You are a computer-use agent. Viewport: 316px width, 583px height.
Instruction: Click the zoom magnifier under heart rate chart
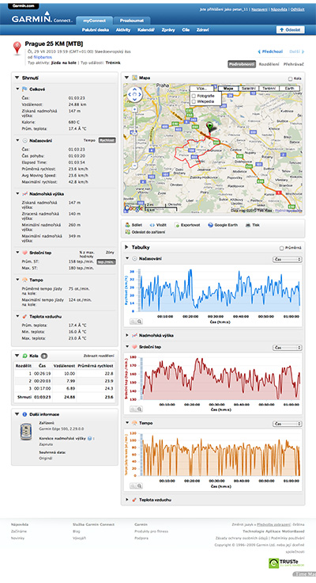[140, 409]
